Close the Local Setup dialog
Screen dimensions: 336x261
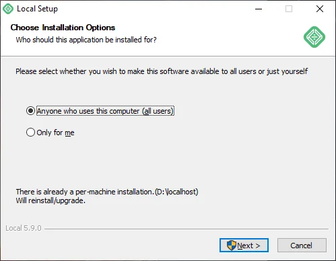point(320,9)
